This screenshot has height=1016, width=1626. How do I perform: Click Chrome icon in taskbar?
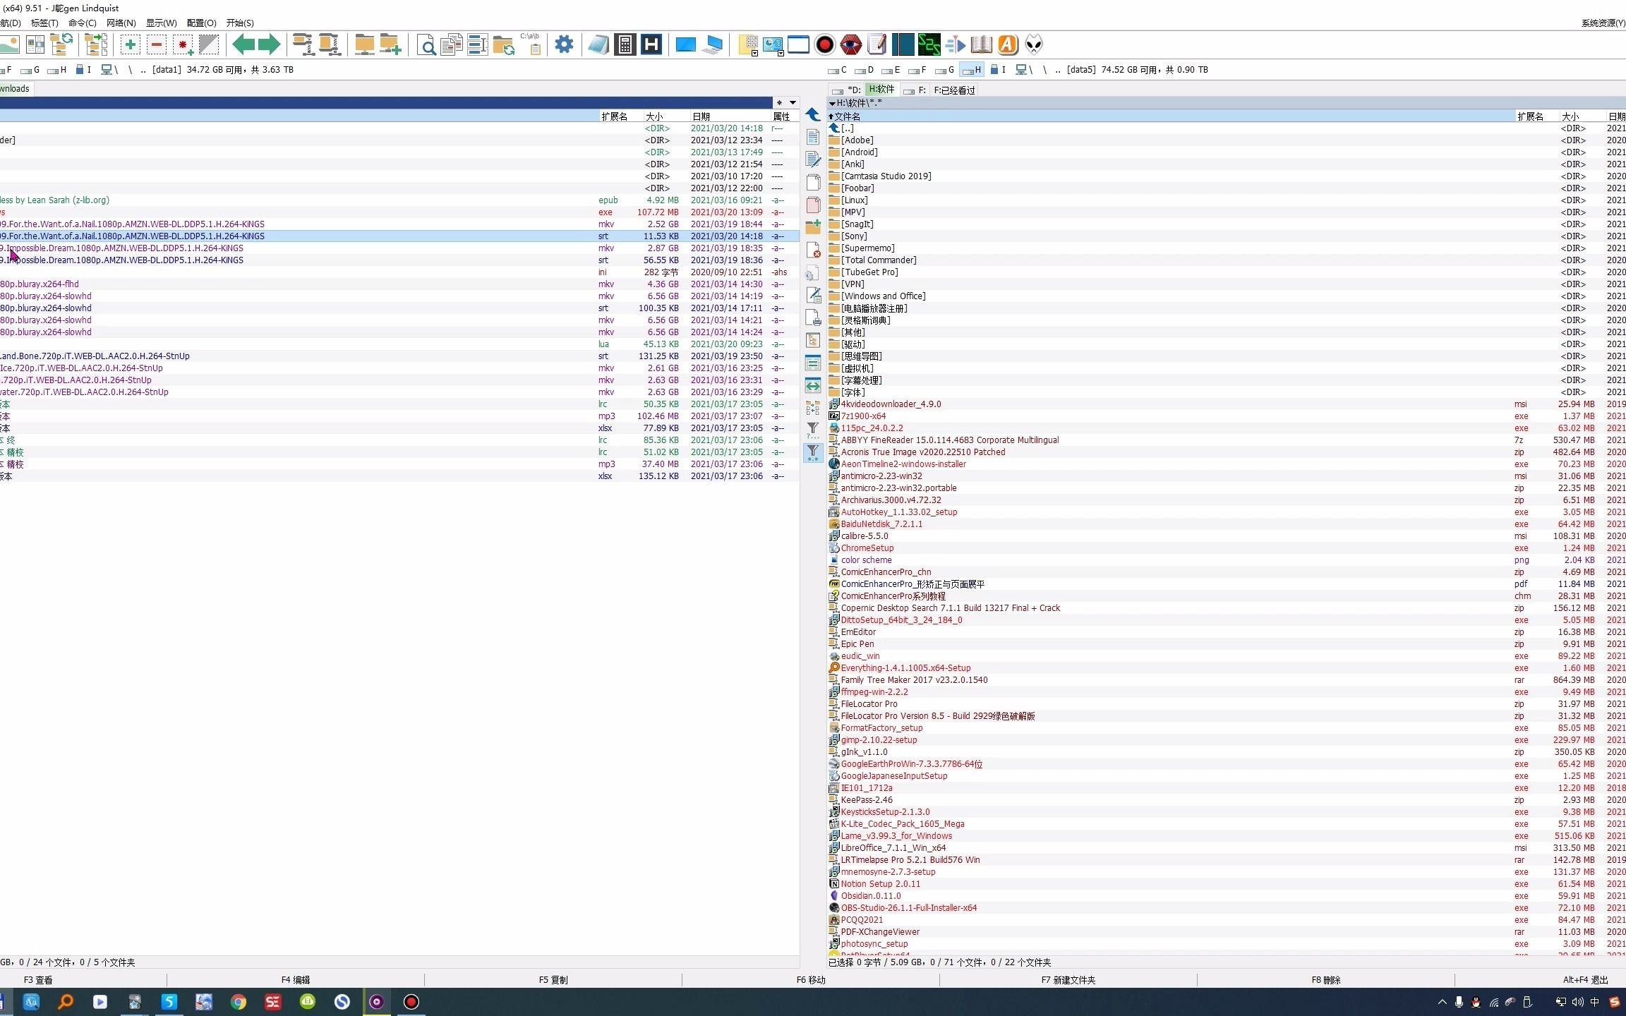click(239, 1002)
